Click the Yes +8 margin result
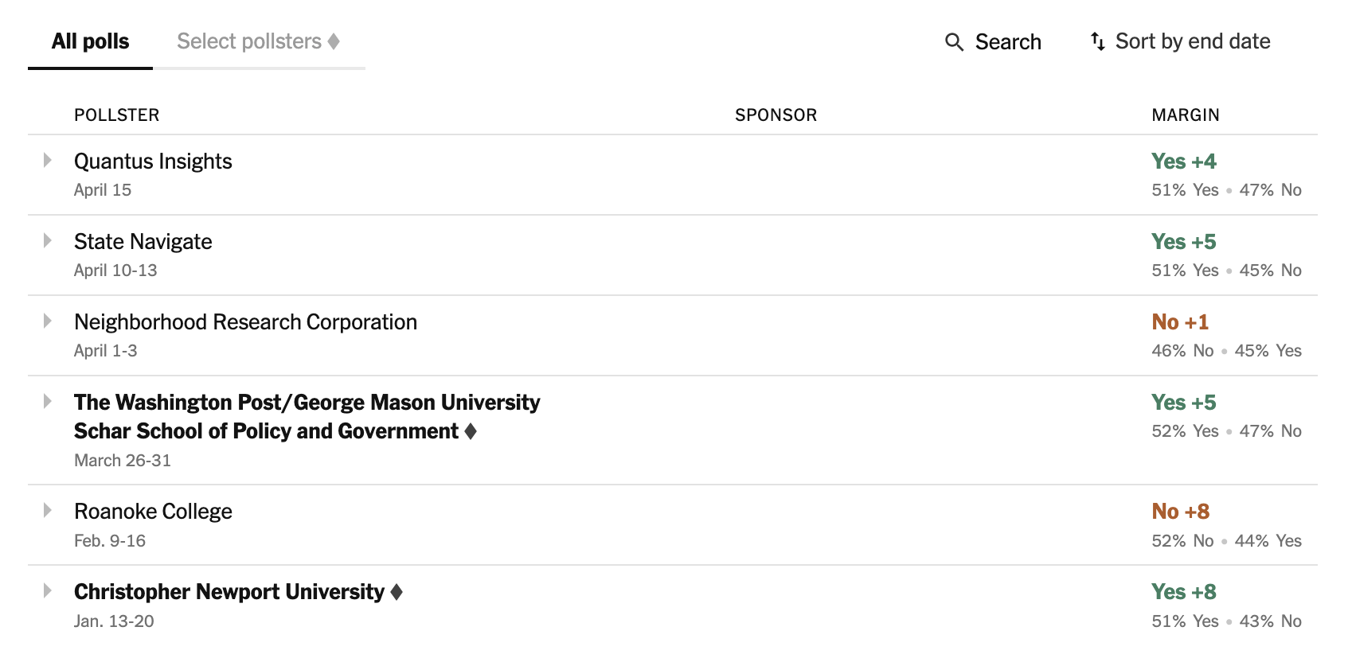The height and width of the screenshot is (662, 1352). (x=1183, y=592)
